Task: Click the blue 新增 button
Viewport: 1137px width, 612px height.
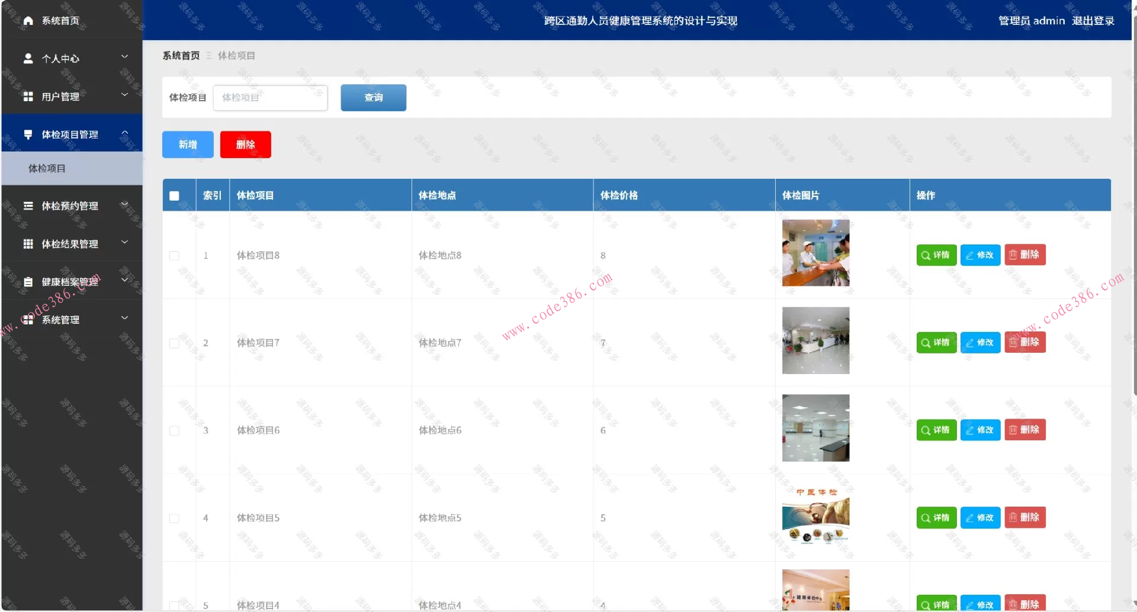Action: pos(187,144)
